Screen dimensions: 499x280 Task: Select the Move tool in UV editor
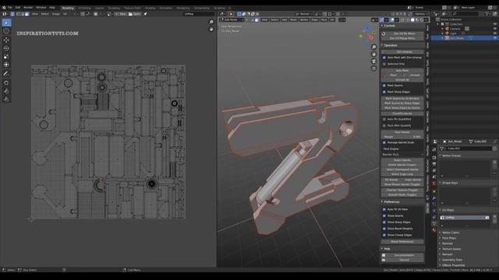click(6, 40)
